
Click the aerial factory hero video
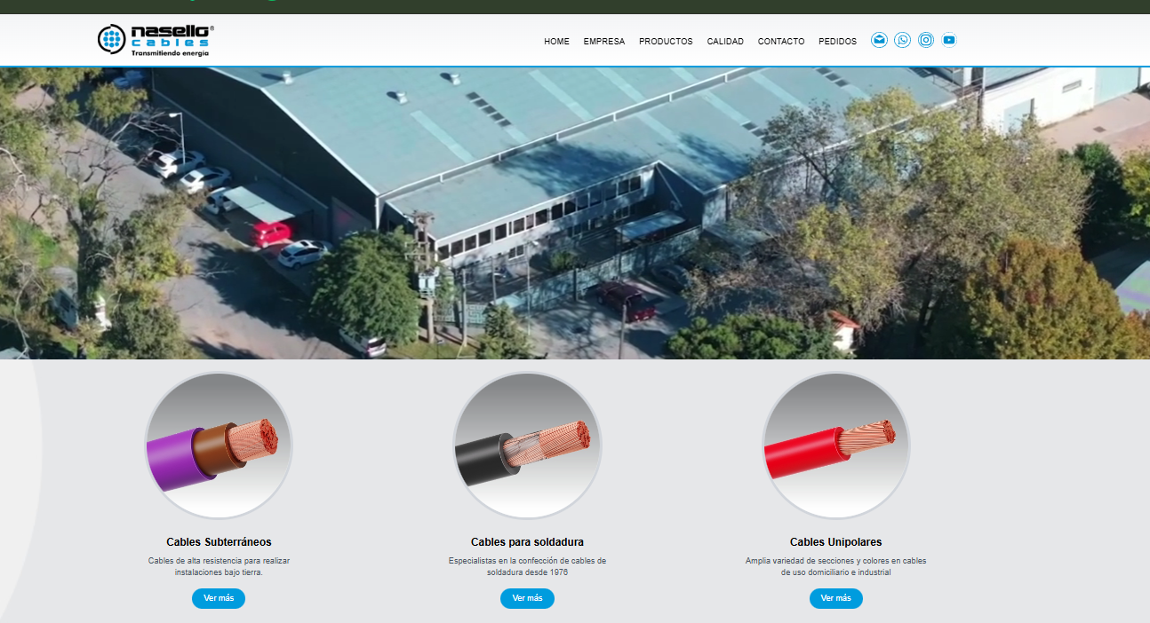(x=575, y=213)
